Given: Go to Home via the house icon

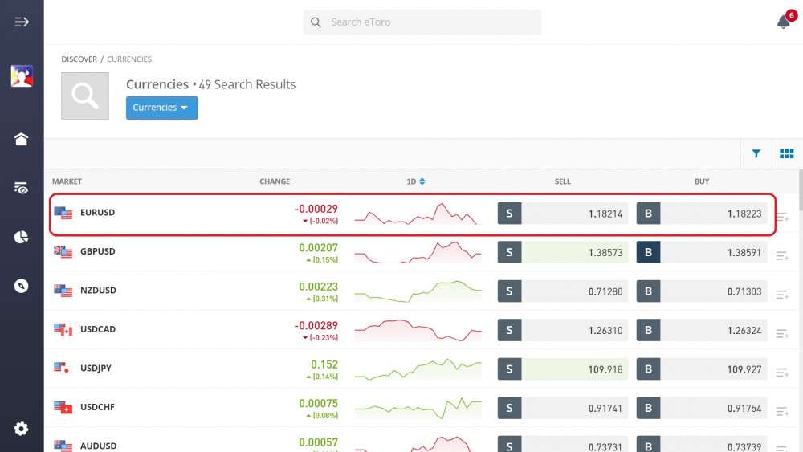Looking at the screenshot, I should tap(21, 139).
